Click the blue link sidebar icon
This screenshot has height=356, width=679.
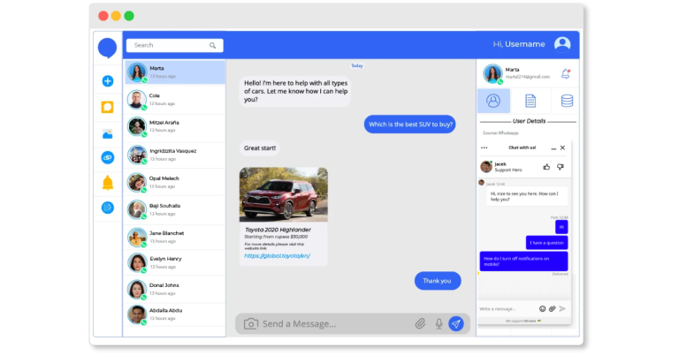coord(107,157)
